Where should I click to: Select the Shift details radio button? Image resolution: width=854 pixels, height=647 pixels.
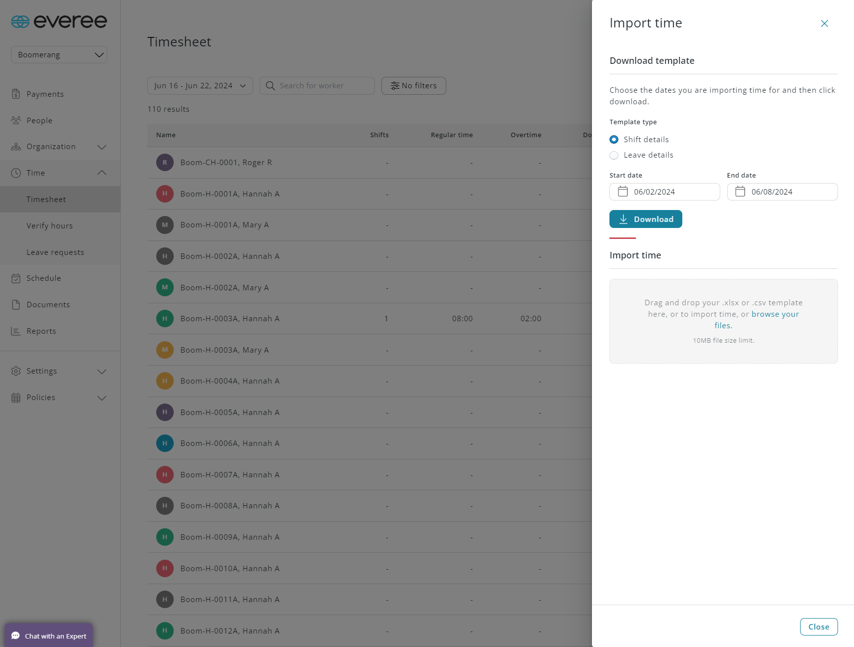pyautogui.click(x=614, y=140)
